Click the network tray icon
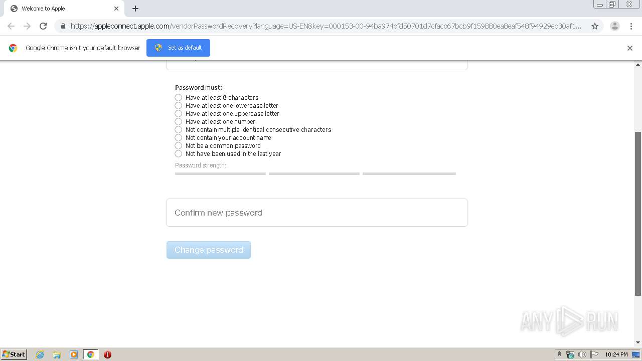The image size is (642, 361). 570,354
